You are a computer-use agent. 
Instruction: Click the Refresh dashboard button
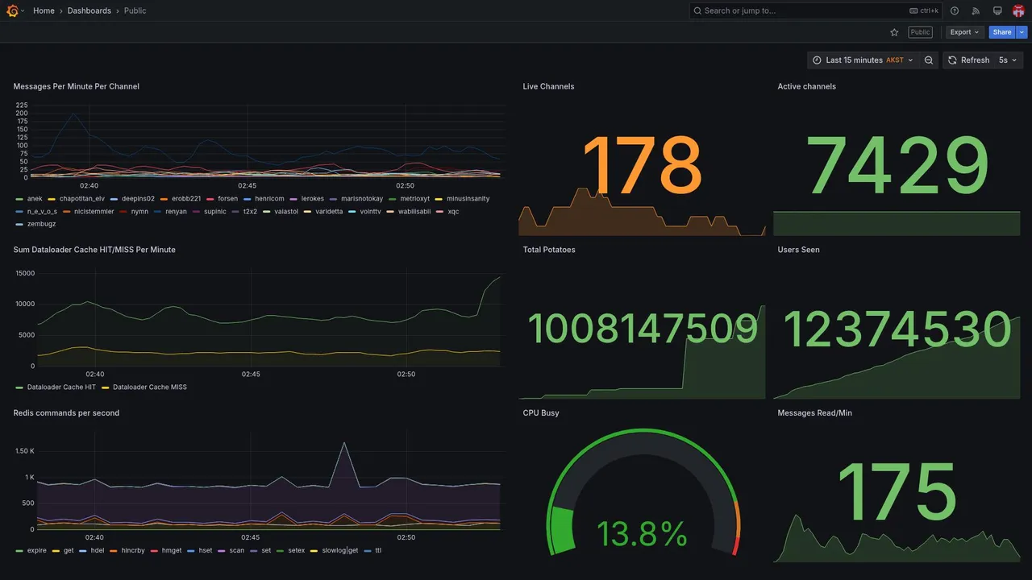(967, 60)
